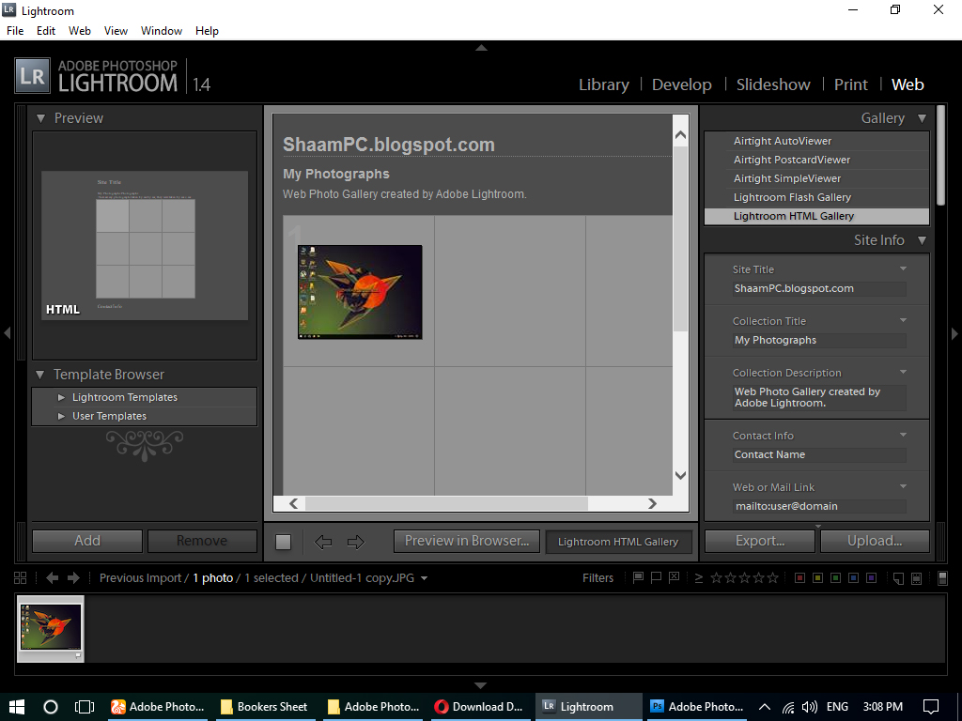
Task: Click the Lightroom LR logo identity plate
Action: click(x=33, y=76)
